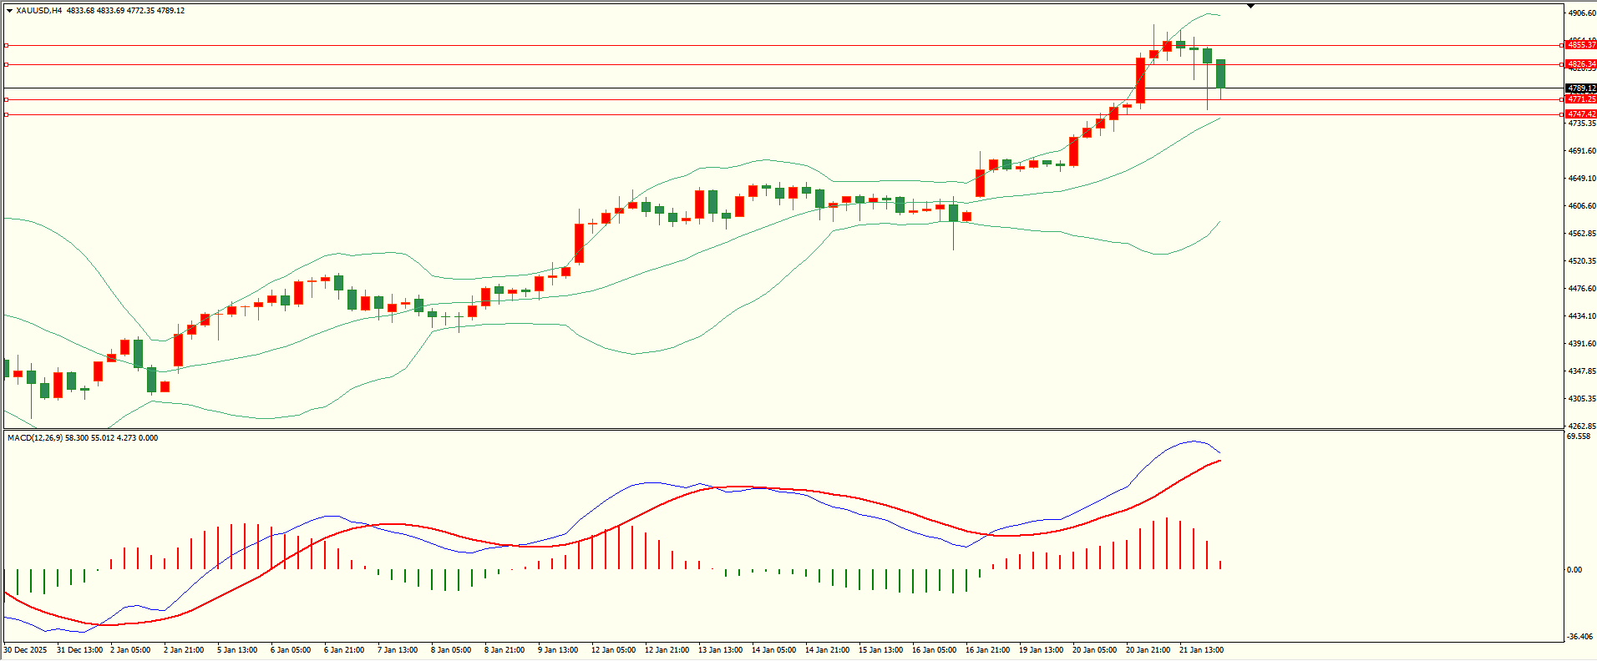The width and height of the screenshot is (1597, 661).
Task: Click the 0.00 level on MACD scale
Action: [1574, 570]
